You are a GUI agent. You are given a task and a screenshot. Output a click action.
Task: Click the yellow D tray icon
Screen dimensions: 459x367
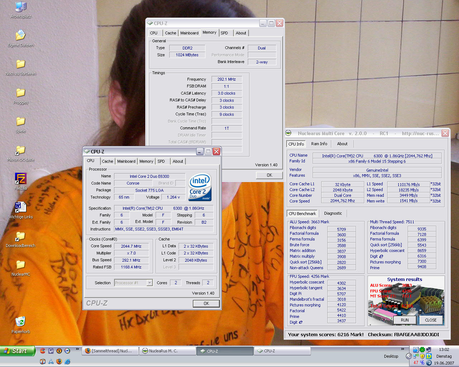429,356
